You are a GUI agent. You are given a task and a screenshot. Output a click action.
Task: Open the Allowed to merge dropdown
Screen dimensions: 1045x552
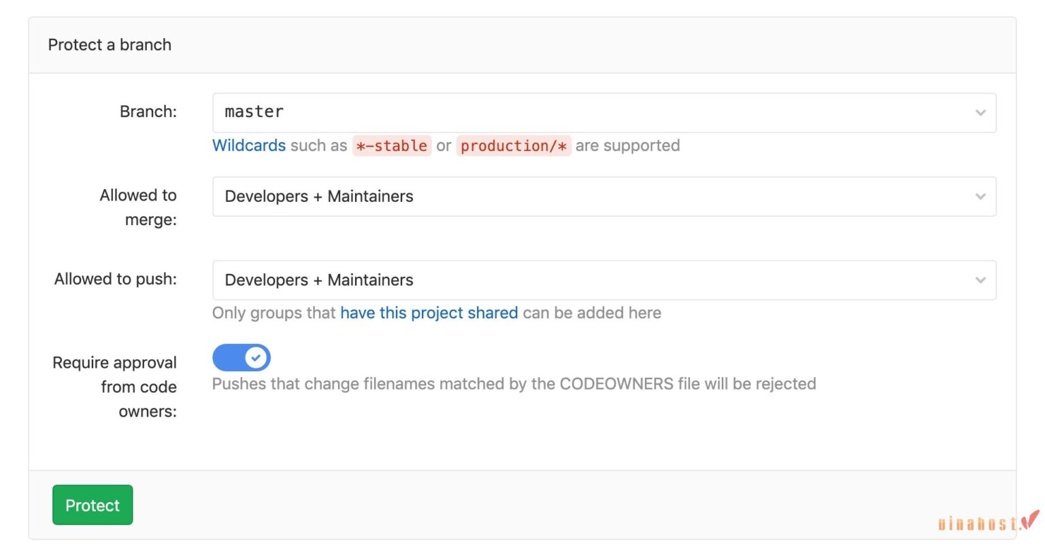603,196
